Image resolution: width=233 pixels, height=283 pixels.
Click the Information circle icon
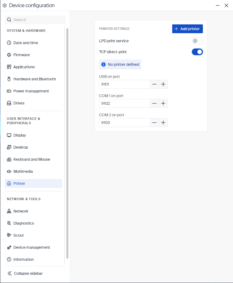pos(9,259)
